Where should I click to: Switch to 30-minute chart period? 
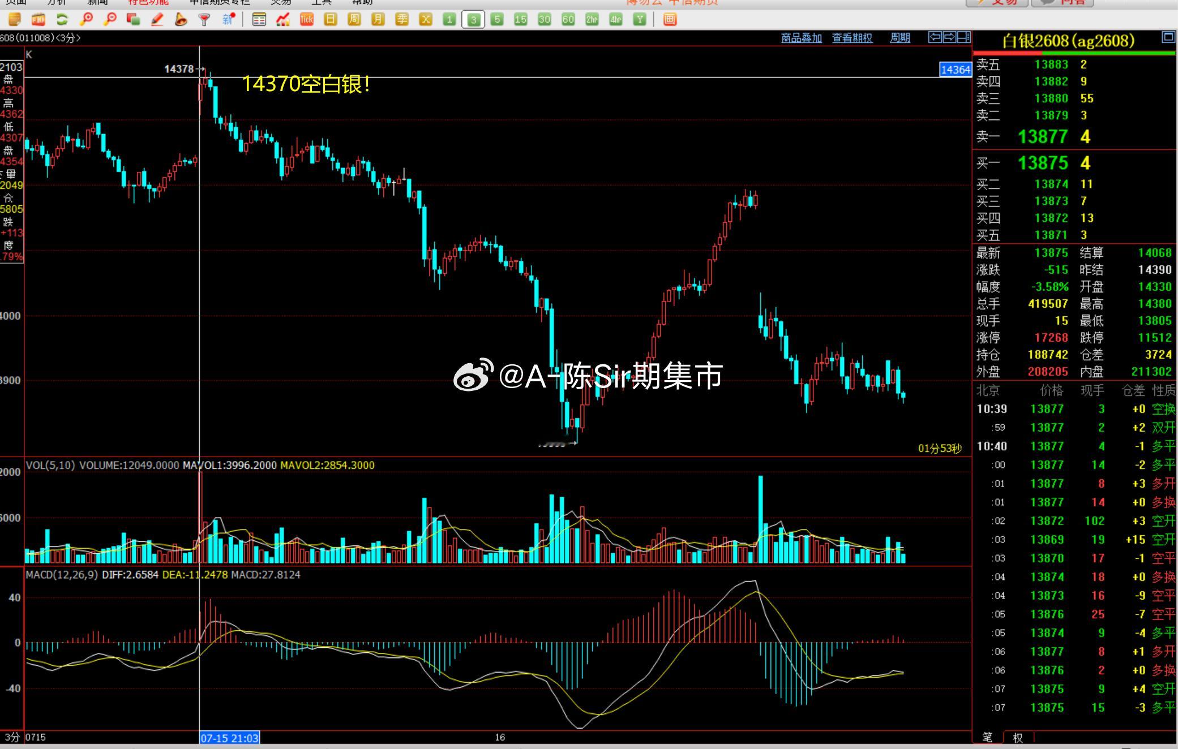click(x=545, y=20)
